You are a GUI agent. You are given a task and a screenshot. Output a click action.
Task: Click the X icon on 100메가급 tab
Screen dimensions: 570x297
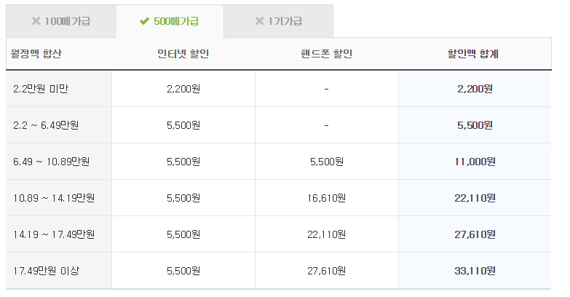click(x=36, y=21)
